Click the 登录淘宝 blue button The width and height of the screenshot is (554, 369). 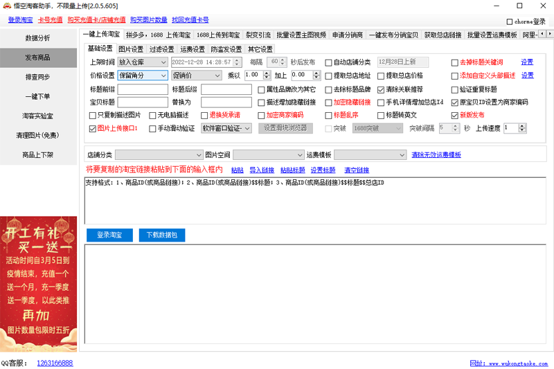click(x=109, y=235)
